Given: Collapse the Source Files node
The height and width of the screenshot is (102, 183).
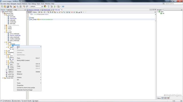Looking at the screenshot, I should coord(3,13).
